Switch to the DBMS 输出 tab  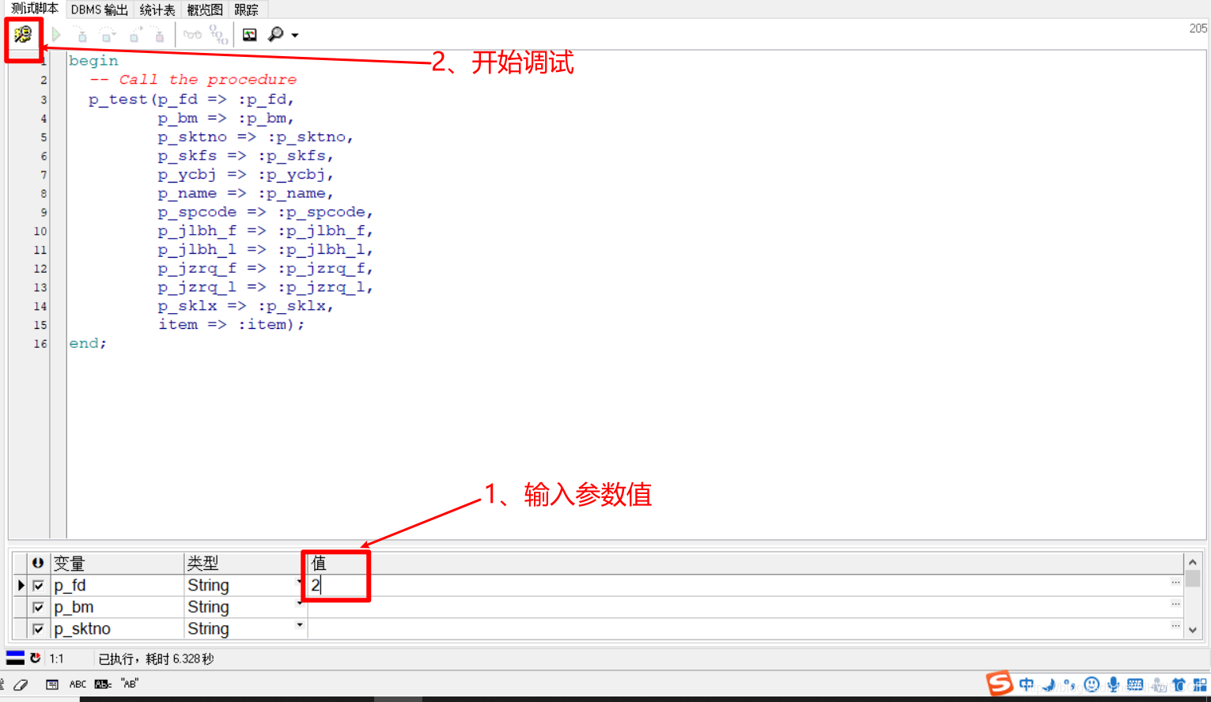click(99, 9)
